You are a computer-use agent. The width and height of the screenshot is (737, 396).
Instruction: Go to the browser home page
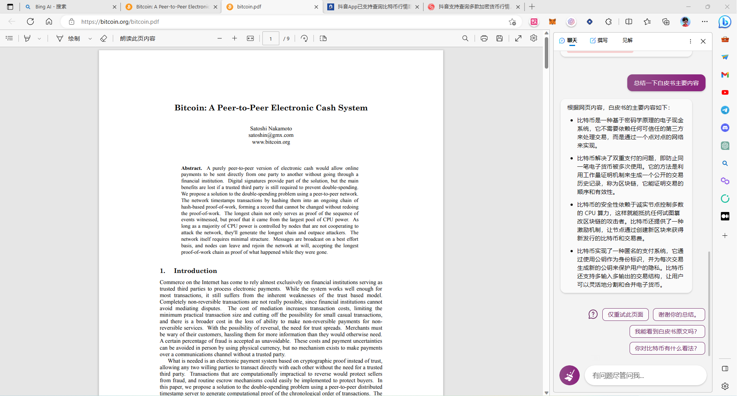click(x=49, y=22)
